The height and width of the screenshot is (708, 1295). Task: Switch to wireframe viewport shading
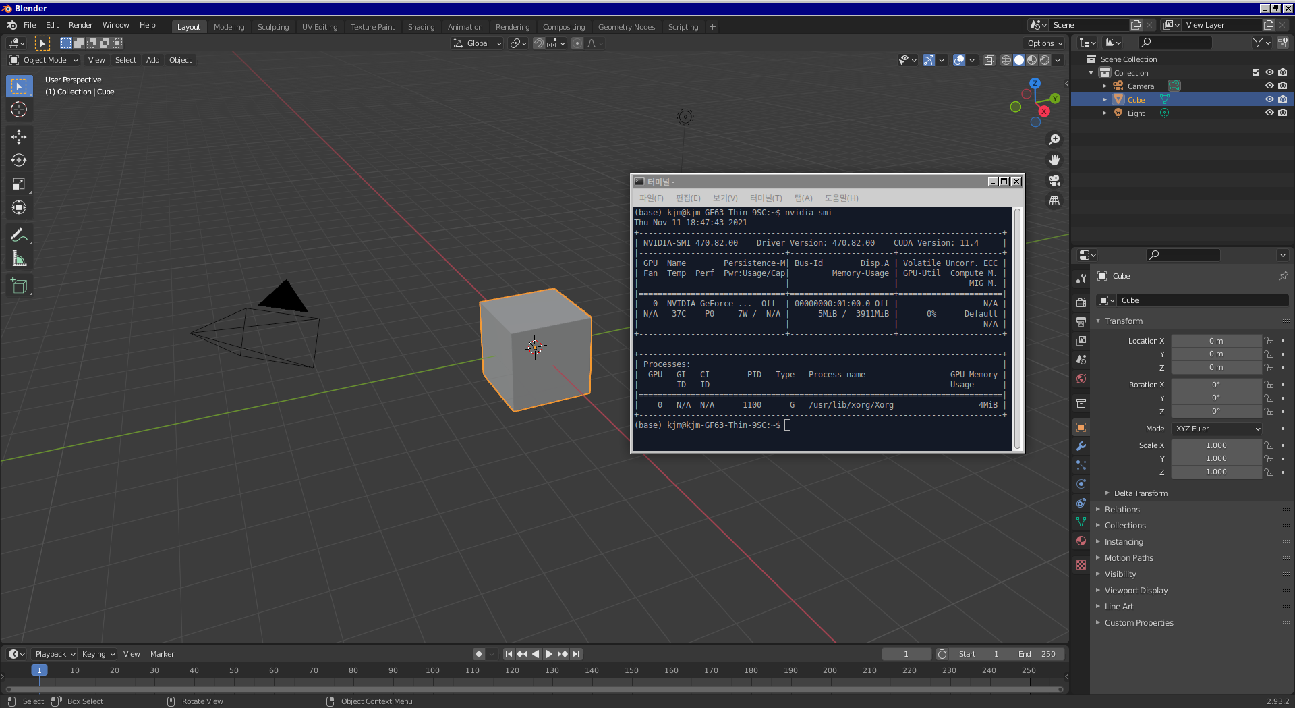[x=1006, y=60]
